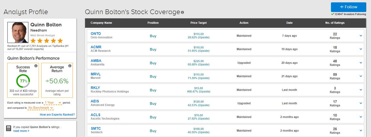Click the $120.00 price target for AEIS
Viewport: 371px width, 137px height.
pyautogui.click(x=198, y=101)
